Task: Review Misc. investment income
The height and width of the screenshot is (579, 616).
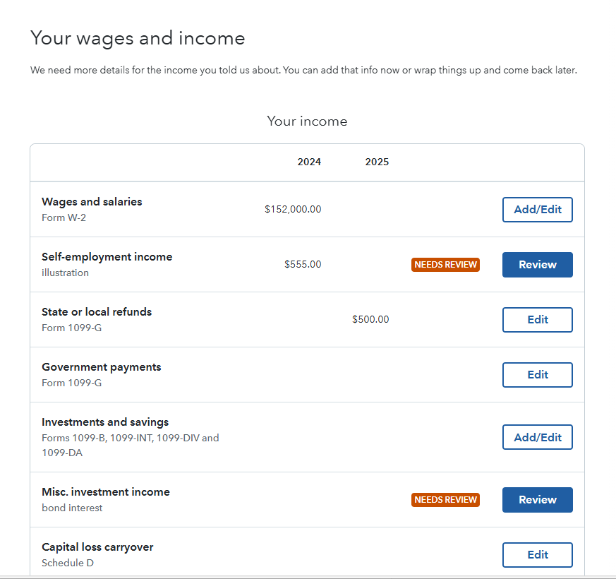Action: 537,500
